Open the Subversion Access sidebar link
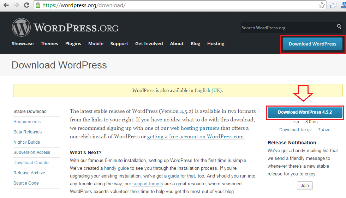The height and width of the screenshot is (198, 346). pos(32,152)
